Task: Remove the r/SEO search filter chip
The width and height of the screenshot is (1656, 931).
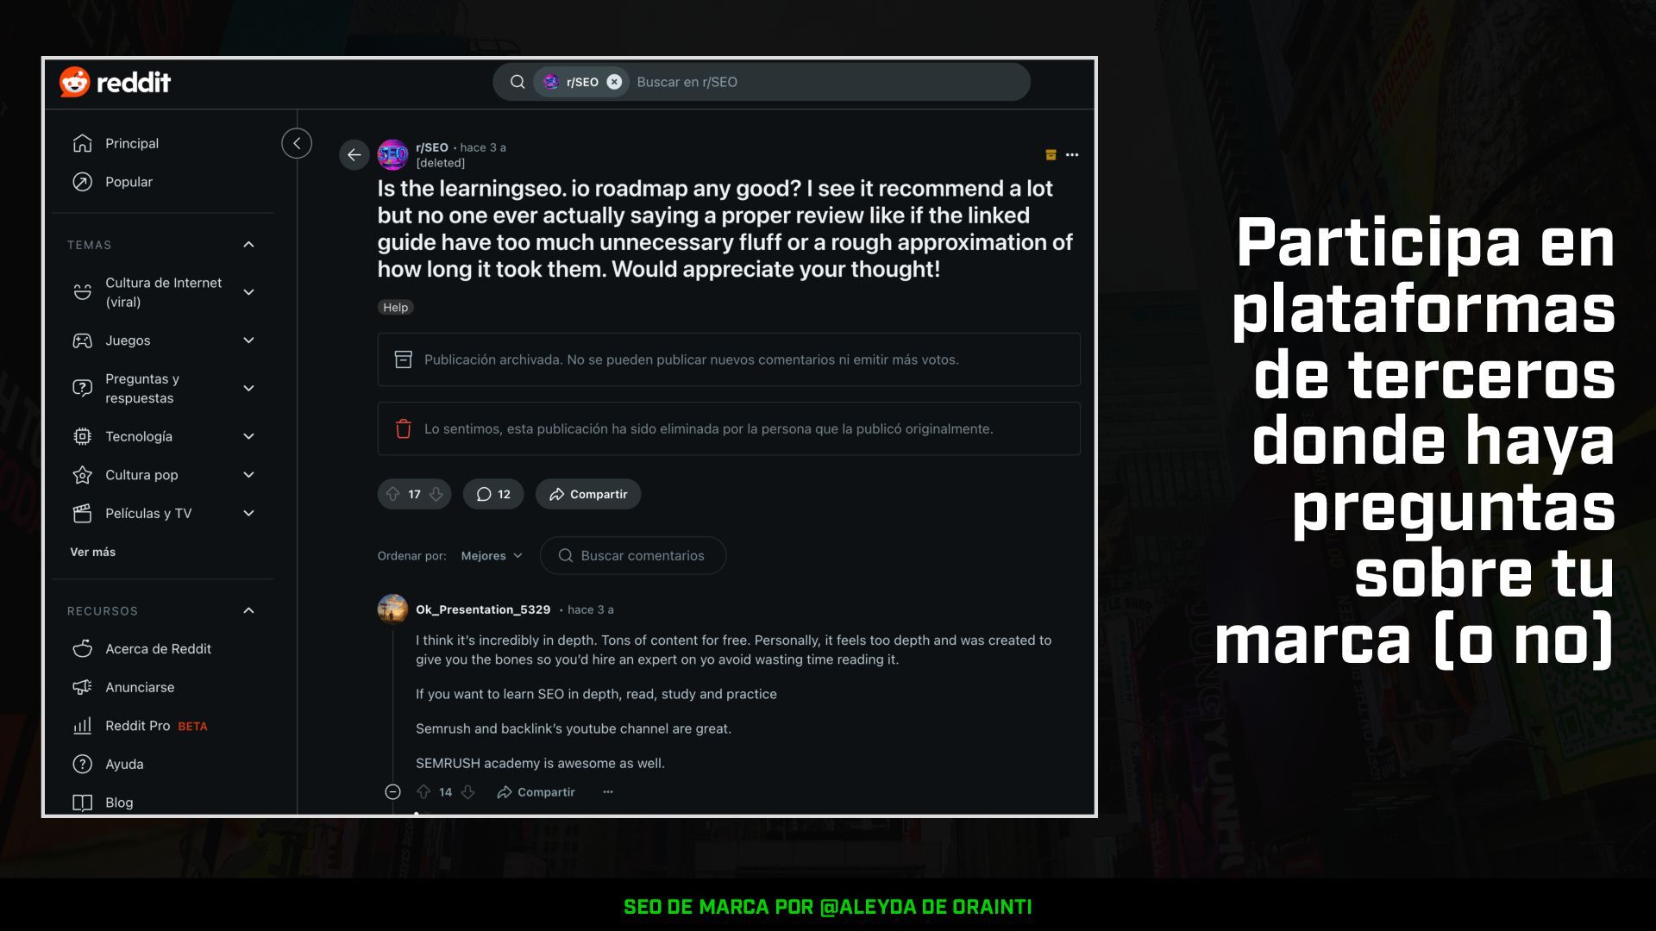Action: (614, 82)
